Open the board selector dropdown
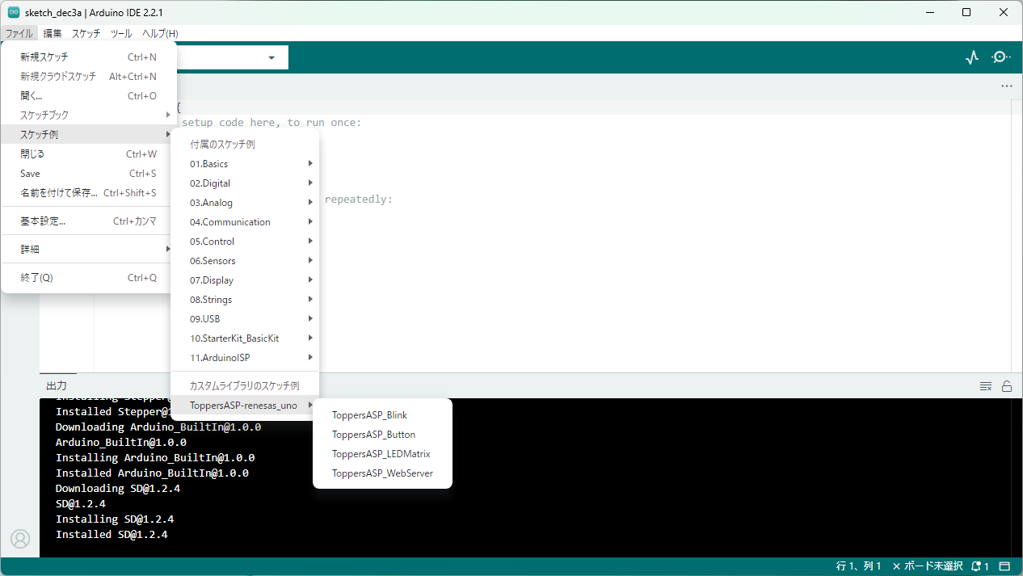The image size is (1023, 576). 271,57
